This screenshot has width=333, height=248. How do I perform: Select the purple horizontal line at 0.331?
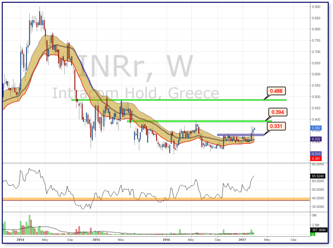[x=241, y=135]
